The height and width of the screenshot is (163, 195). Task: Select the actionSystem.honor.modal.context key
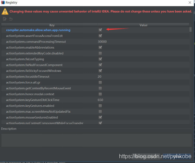tap(30, 94)
